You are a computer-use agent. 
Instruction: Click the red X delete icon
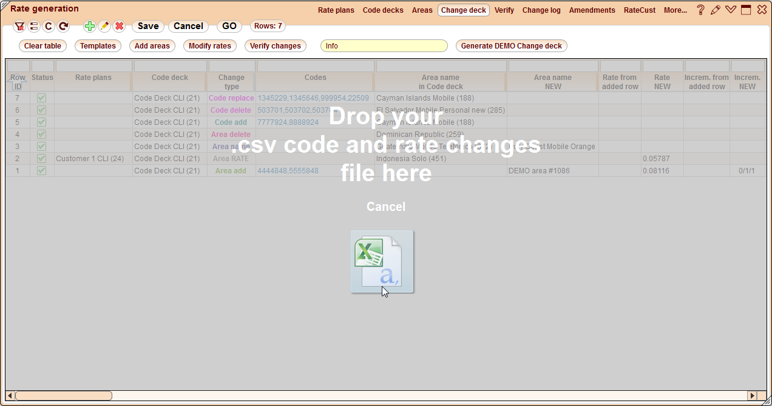[x=118, y=26]
